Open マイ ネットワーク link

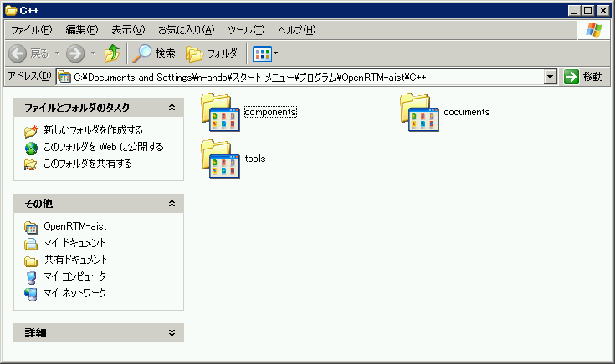[x=75, y=293]
